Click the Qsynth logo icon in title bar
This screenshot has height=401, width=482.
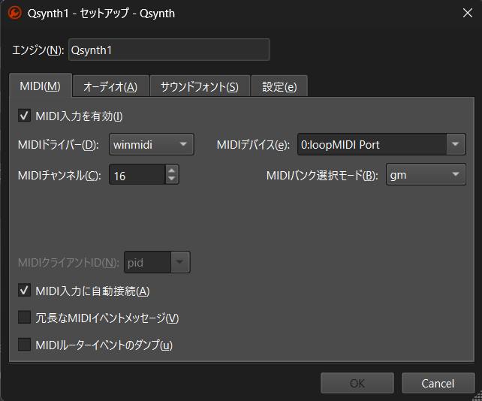click(x=14, y=14)
